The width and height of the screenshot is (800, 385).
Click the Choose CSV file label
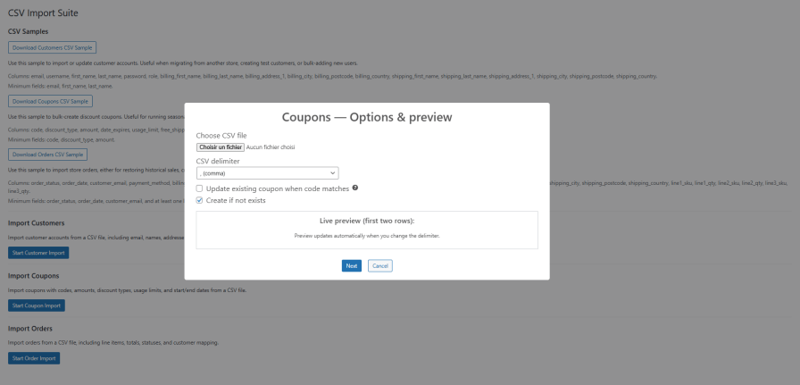click(223, 135)
